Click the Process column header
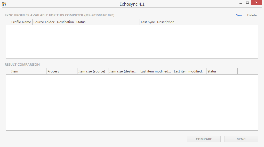Screen dimensions: 264x147 coord(62,71)
